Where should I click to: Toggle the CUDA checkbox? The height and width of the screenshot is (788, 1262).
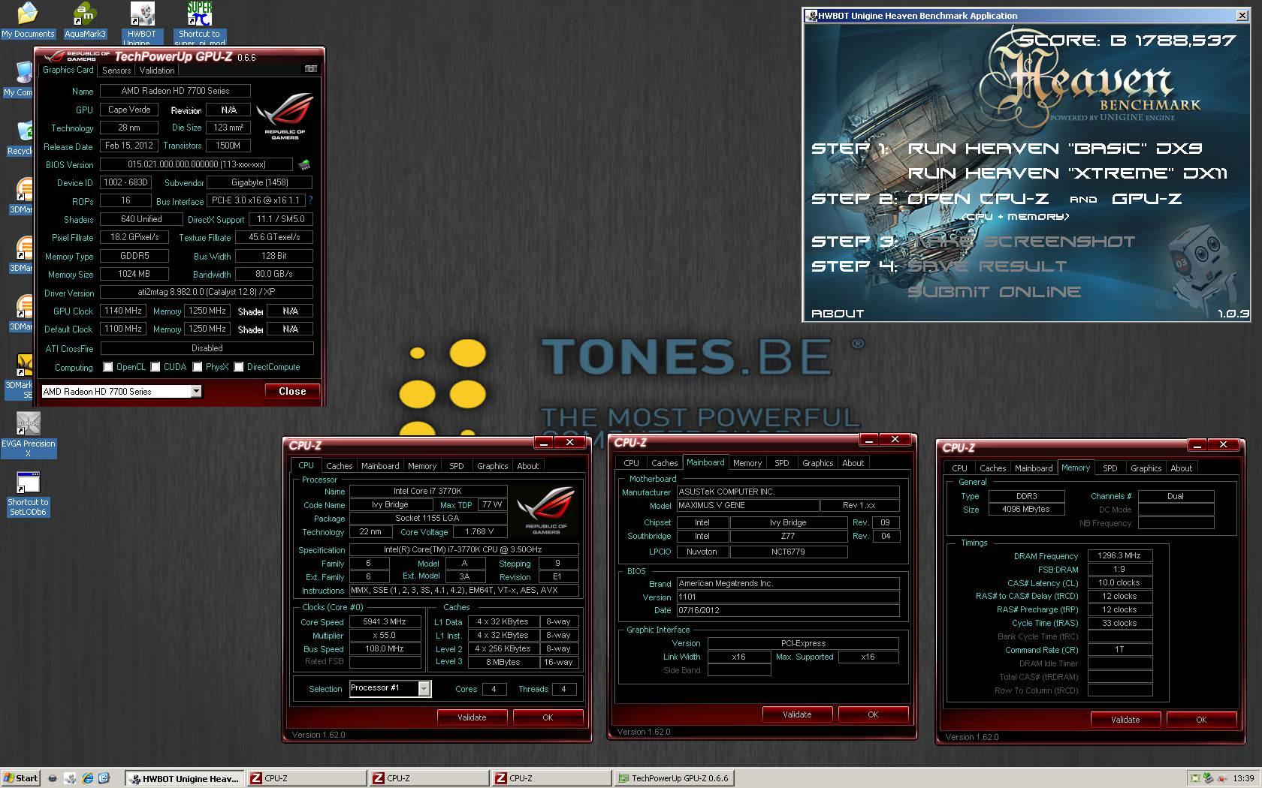click(x=155, y=367)
